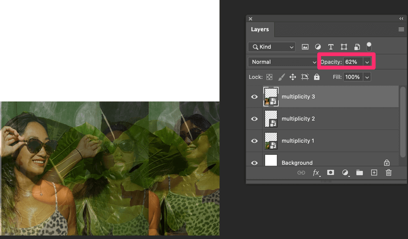Click the lock image pixels brush icon
408x239 pixels.
[281, 77]
